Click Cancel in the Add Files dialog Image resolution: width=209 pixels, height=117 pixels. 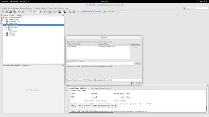click(x=138, y=83)
